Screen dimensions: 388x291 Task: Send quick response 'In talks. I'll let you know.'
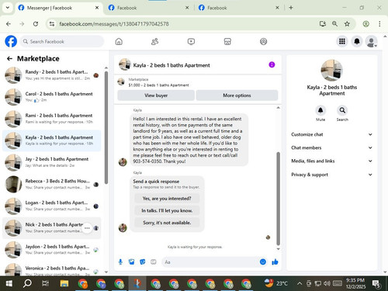click(x=167, y=210)
